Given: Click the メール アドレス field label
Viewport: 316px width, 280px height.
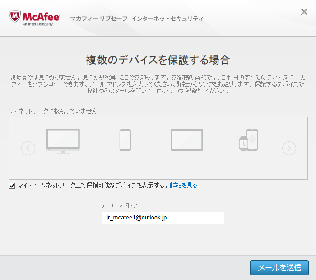Looking at the screenshot, I should [x=120, y=206].
